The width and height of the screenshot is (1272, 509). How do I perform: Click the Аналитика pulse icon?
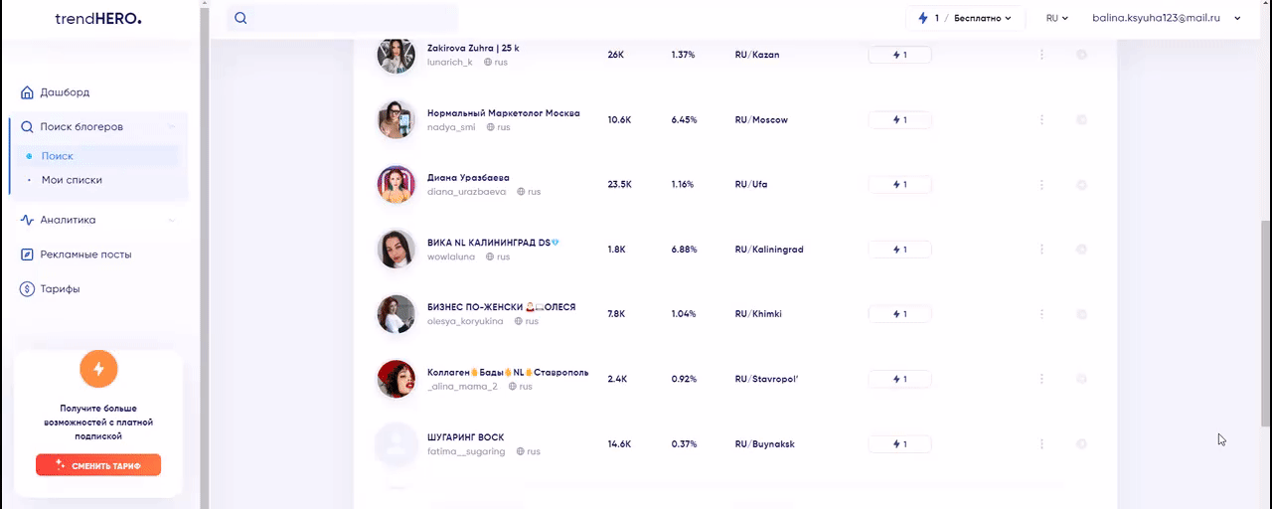27,220
